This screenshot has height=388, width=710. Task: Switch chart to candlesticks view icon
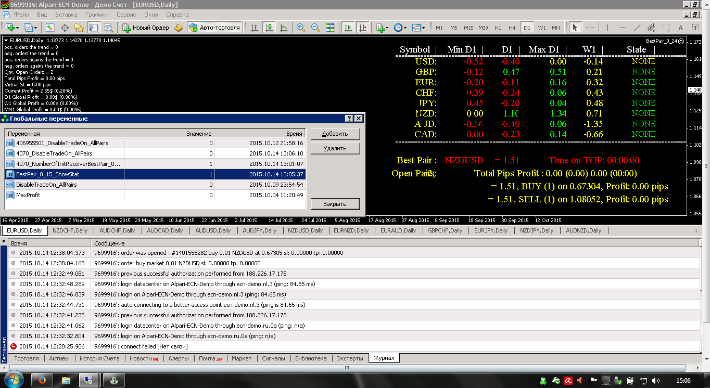[269, 28]
